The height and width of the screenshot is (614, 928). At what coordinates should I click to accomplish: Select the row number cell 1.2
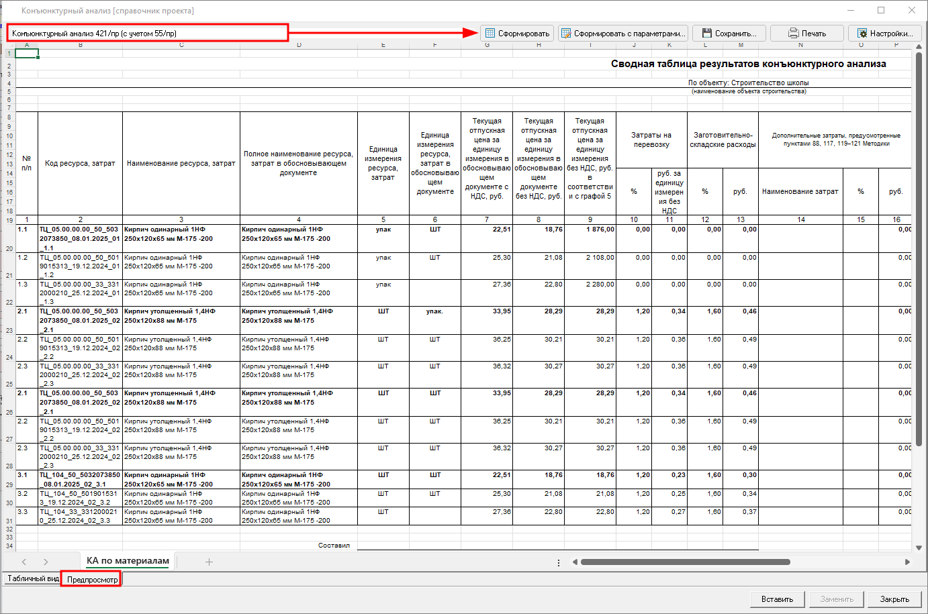point(27,266)
